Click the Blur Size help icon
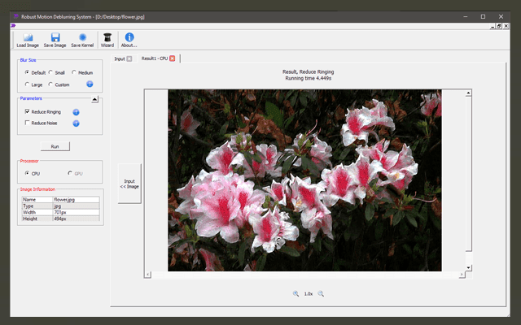521x325 pixels. tap(90, 84)
